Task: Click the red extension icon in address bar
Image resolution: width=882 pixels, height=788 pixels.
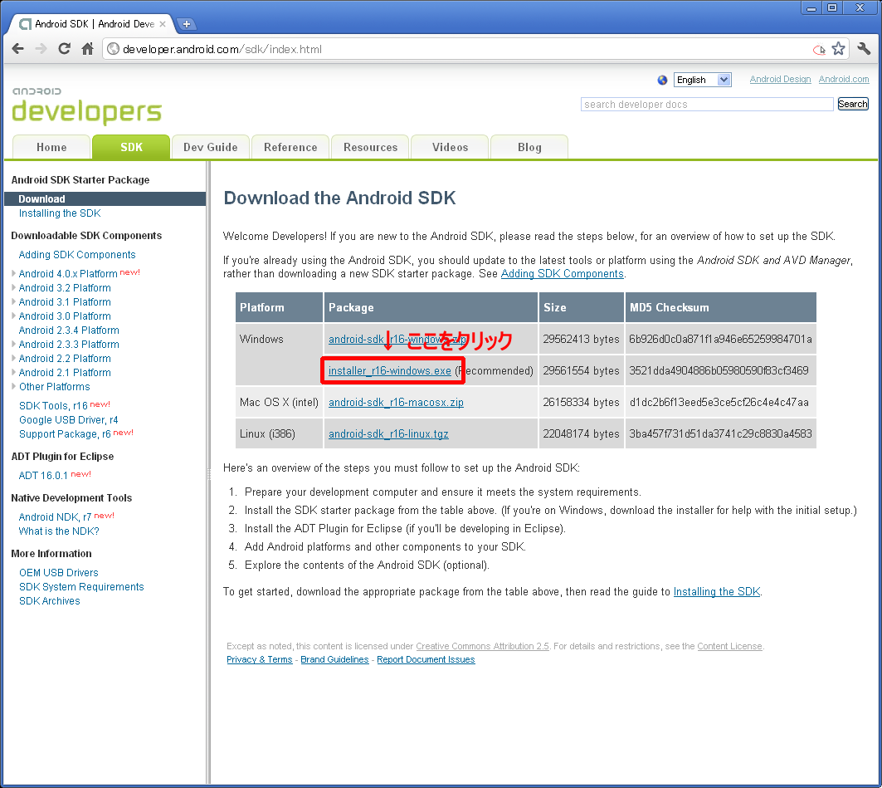Action: pos(819,50)
